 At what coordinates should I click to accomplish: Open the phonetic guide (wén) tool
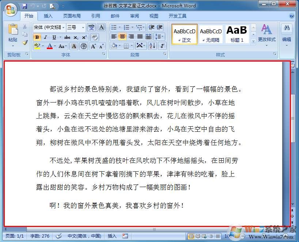(91, 27)
